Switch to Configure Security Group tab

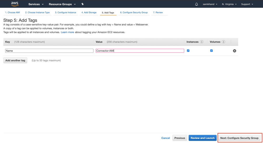pos(134,13)
